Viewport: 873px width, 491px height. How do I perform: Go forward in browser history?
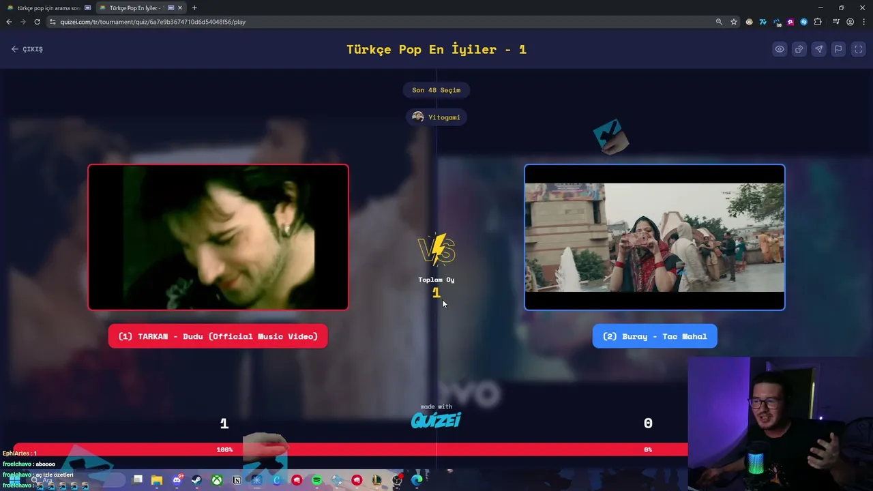coord(23,22)
